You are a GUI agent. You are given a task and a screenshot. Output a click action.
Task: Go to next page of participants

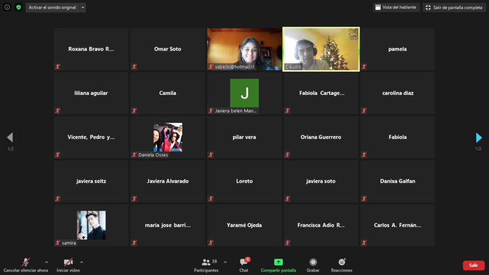[478, 138]
